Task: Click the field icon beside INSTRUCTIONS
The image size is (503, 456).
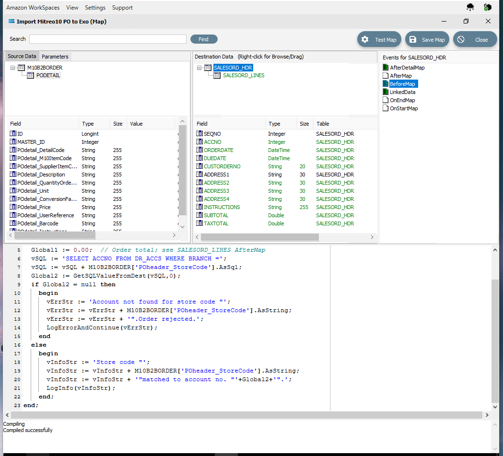Action: coord(199,207)
